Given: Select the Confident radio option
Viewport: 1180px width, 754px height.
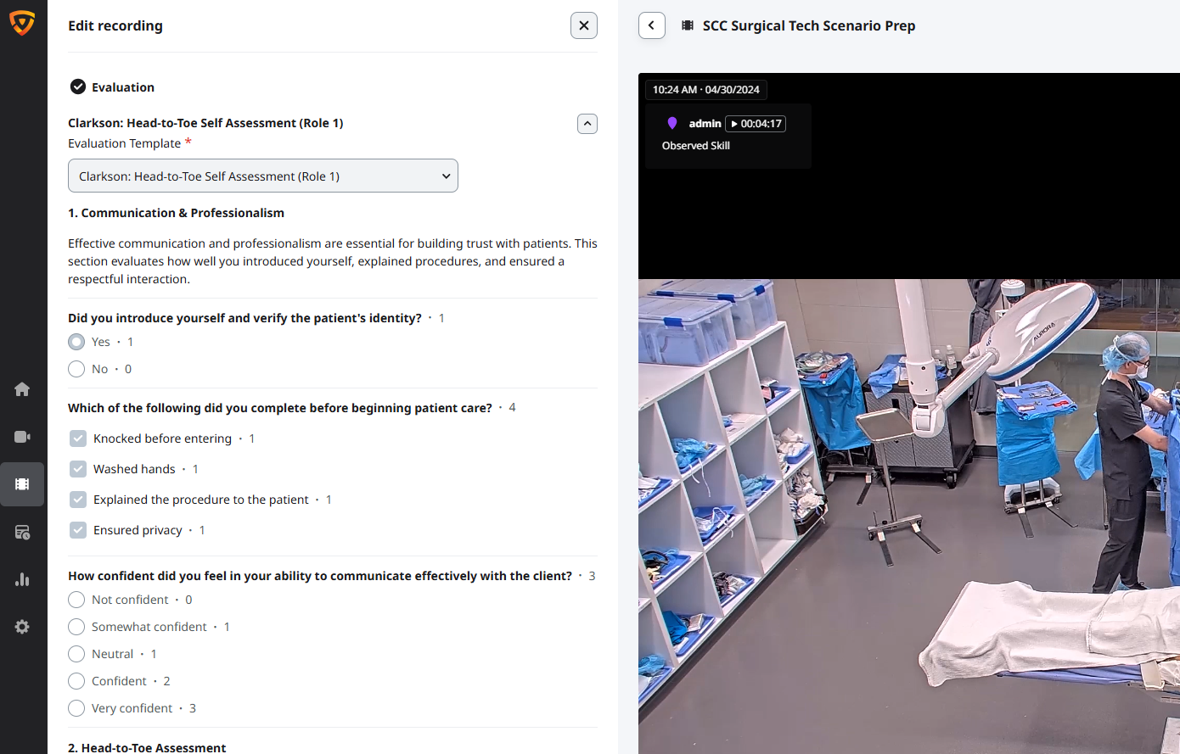Looking at the screenshot, I should pos(76,681).
